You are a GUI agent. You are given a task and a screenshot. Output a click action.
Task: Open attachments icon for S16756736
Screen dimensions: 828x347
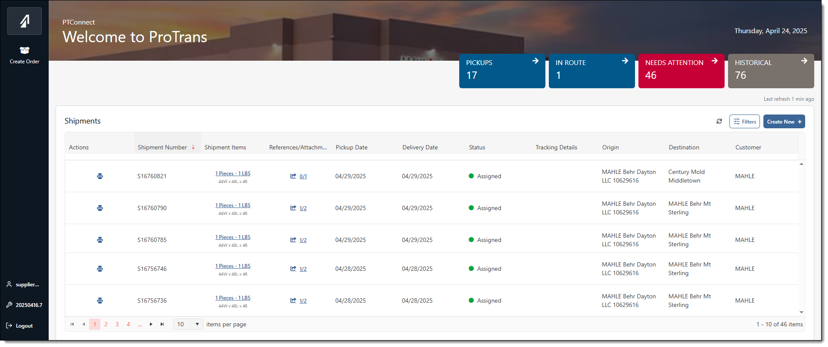[293, 301]
